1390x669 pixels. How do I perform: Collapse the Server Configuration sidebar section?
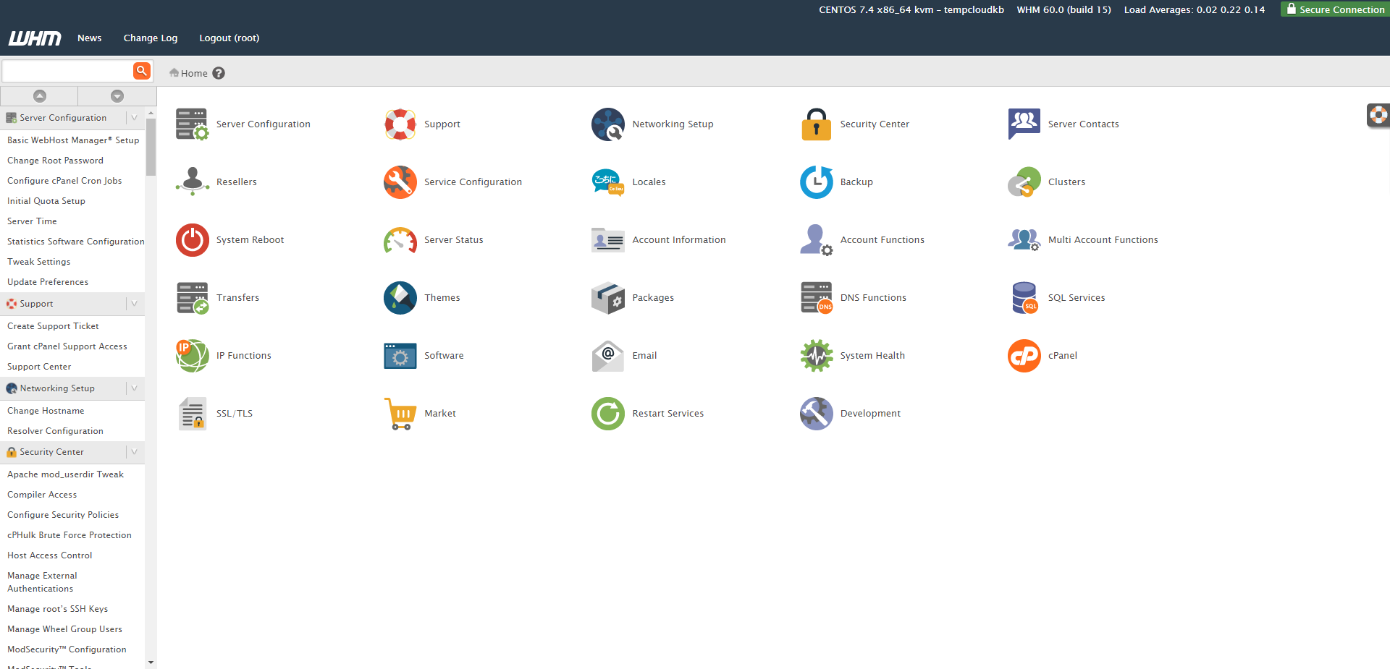point(135,118)
